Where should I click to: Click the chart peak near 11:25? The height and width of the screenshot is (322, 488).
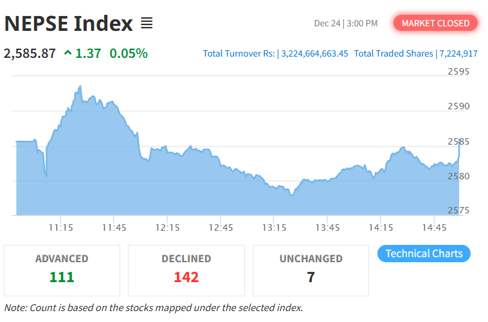80,86
